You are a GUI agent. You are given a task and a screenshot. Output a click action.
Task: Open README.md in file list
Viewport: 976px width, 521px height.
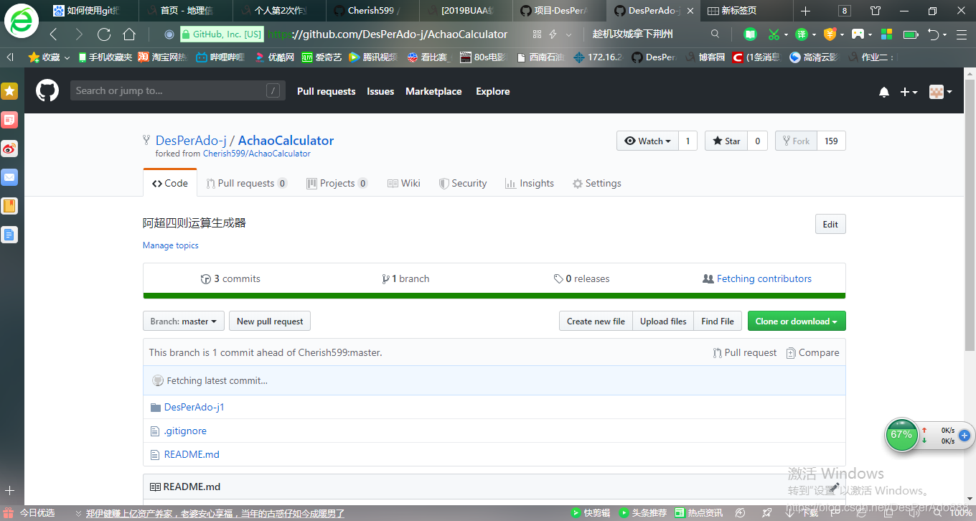[x=192, y=454]
